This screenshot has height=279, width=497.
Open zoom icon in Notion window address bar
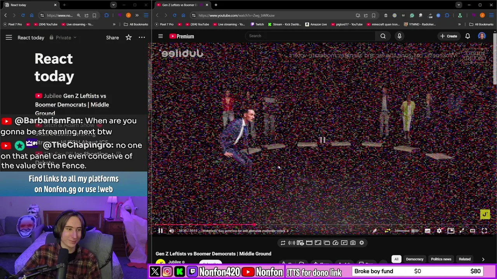78,15
